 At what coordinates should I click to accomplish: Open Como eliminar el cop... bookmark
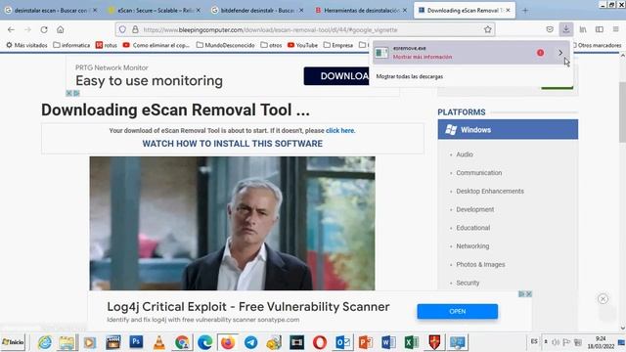(156, 45)
